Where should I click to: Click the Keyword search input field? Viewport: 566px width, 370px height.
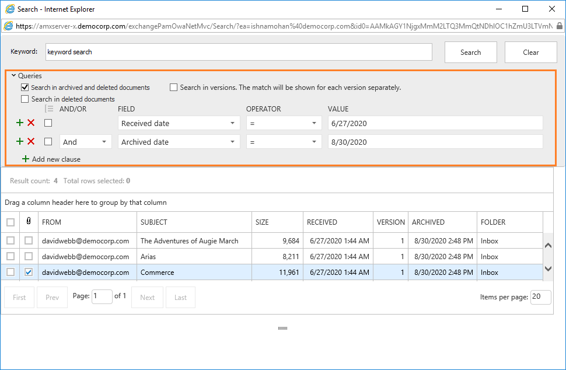tap(238, 52)
